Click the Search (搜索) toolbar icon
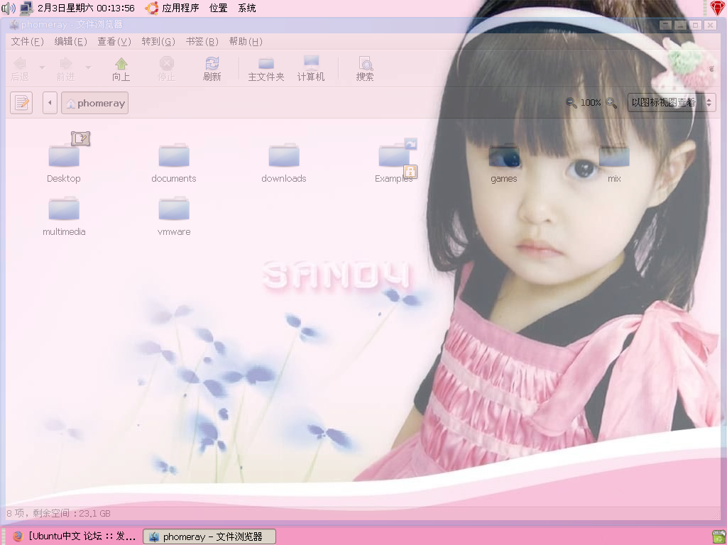The height and width of the screenshot is (545, 727). pyautogui.click(x=365, y=69)
